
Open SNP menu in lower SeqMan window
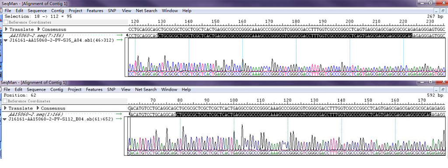coord(112,89)
